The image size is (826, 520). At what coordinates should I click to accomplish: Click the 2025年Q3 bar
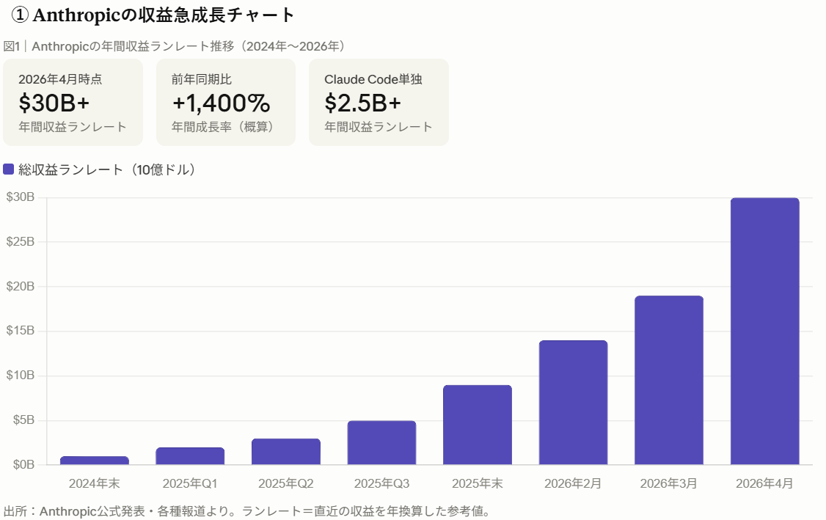point(381,443)
